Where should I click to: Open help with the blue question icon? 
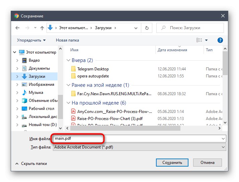coord(220,40)
